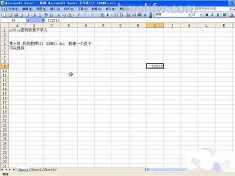
Task: Select cell A1 with office密码 text
Action: click(17, 30)
